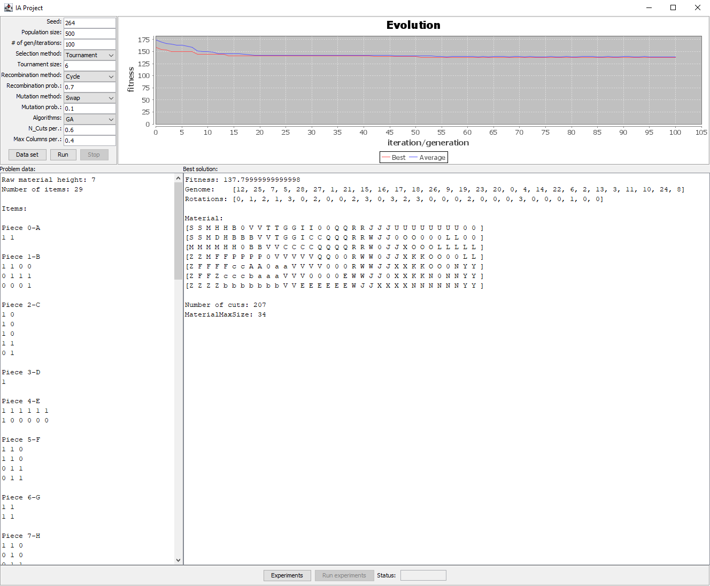Minimize the IA Project window
Image resolution: width=710 pixels, height=586 pixels.
tap(649, 7)
